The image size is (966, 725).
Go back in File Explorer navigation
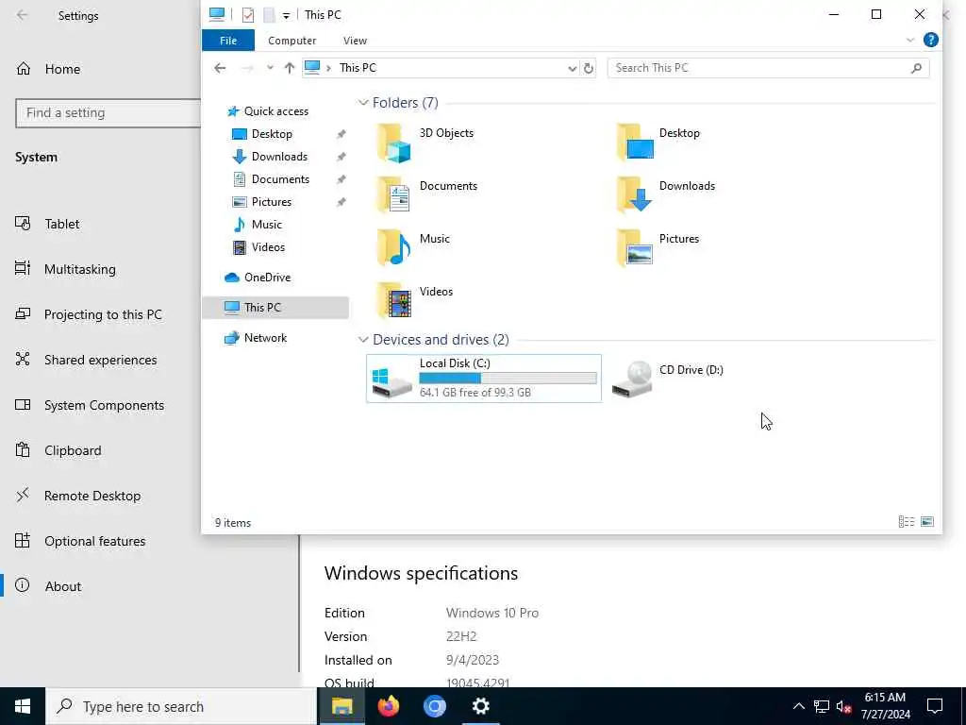click(220, 68)
